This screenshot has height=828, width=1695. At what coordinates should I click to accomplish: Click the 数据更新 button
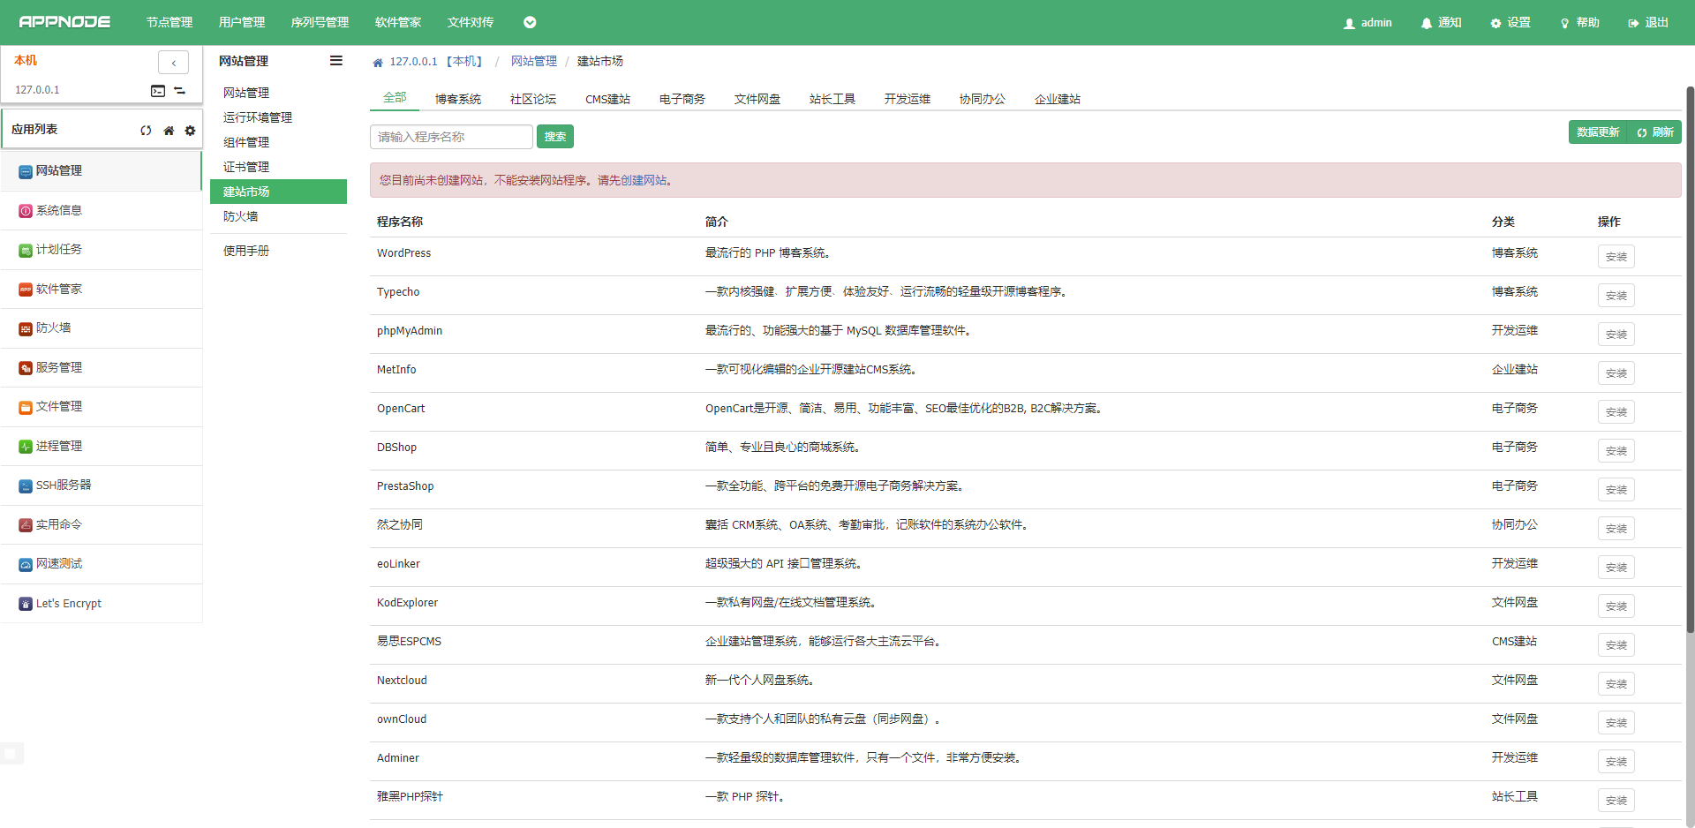1597,132
